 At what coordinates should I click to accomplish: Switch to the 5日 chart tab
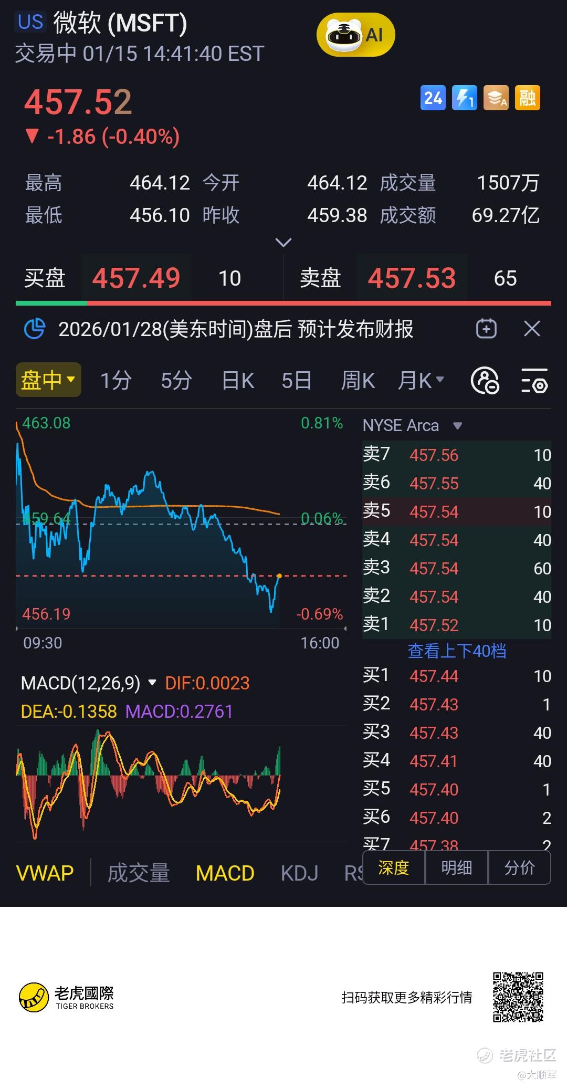(297, 380)
